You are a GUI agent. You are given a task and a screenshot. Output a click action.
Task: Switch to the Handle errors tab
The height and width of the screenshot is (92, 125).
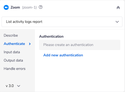[14, 69]
